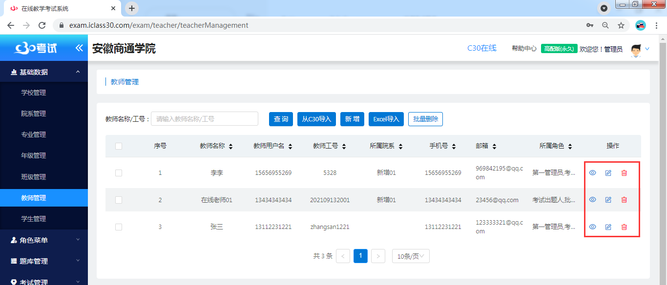Expand the 考试管理 menu group
667x285 pixels.
[44, 280]
